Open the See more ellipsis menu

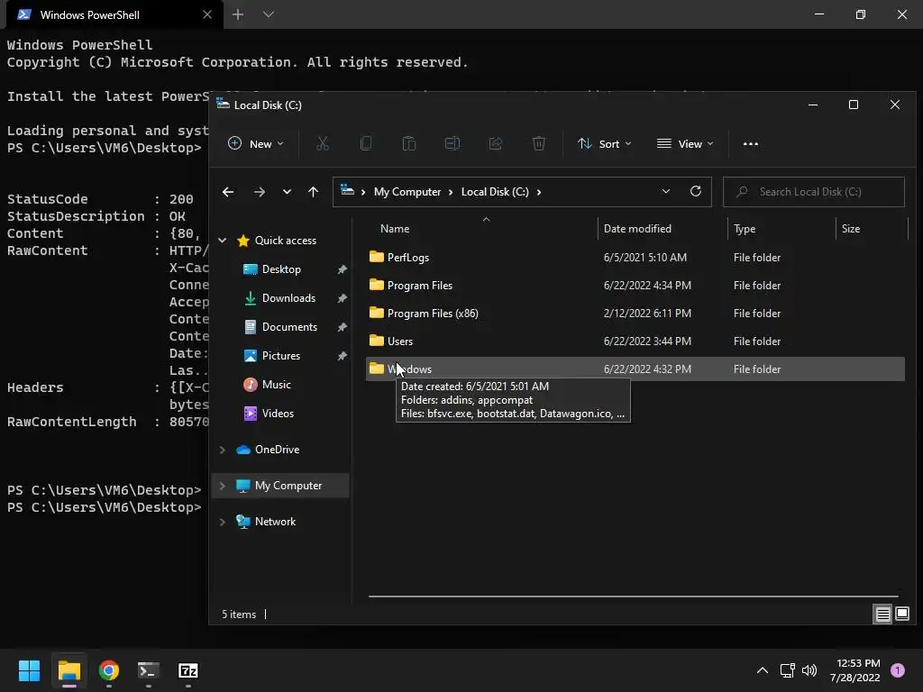(x=751, y=143)
